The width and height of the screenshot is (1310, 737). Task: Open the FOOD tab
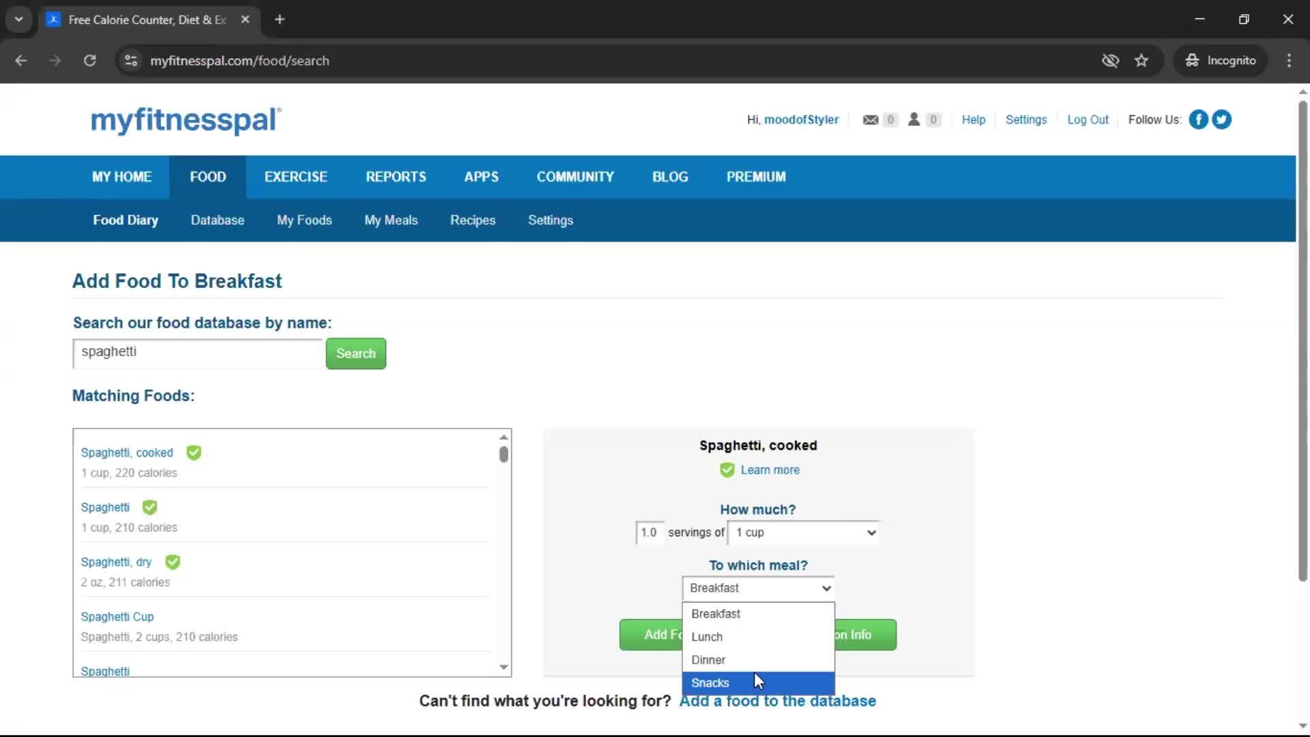click(207, 177)
